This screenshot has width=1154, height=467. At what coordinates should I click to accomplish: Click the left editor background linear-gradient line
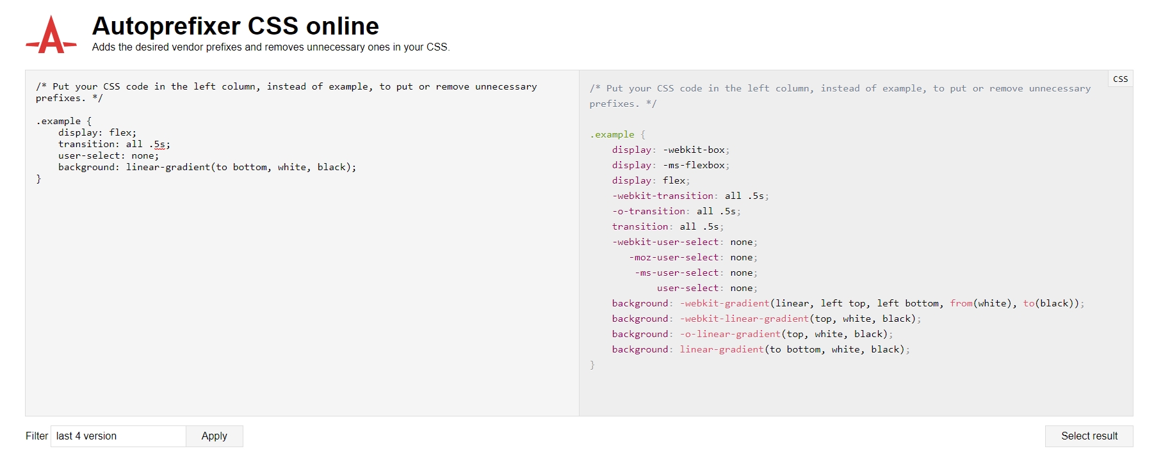207,167
